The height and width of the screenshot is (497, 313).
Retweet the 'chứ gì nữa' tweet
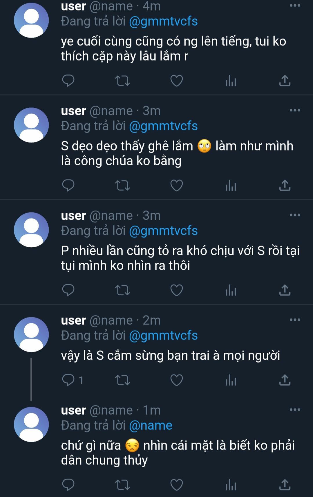pos(122,485)
